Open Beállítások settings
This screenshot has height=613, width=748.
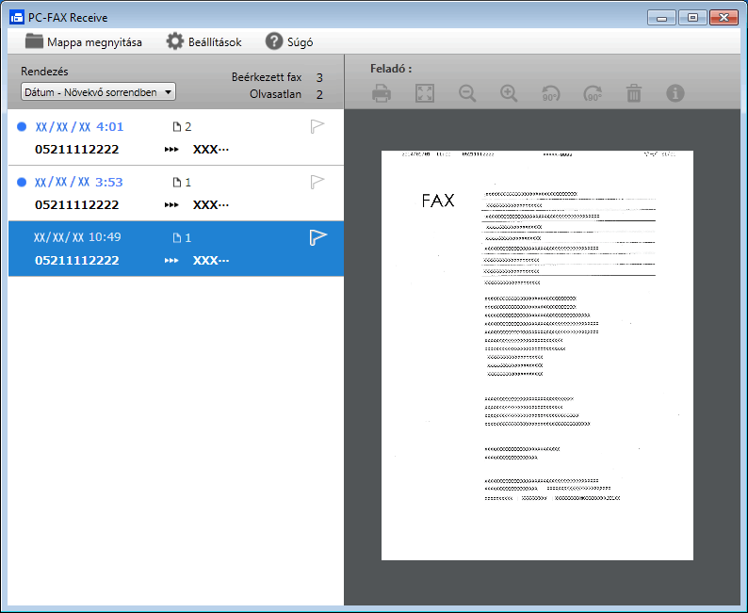203,42
